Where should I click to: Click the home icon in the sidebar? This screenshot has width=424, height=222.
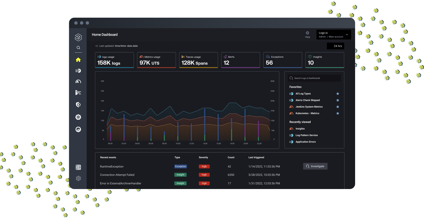(78, 60)
